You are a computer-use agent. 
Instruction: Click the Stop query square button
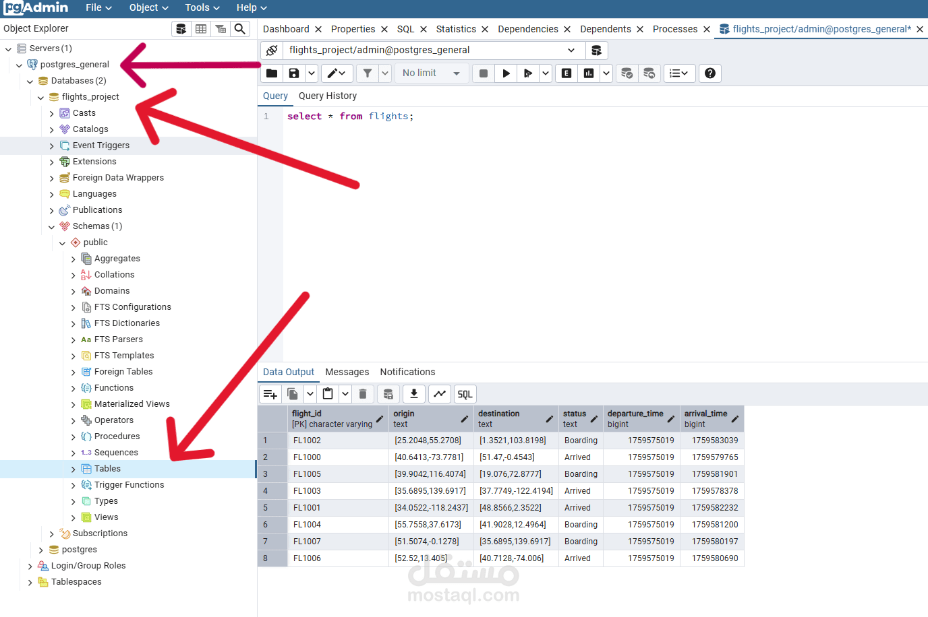coord(484,73)
